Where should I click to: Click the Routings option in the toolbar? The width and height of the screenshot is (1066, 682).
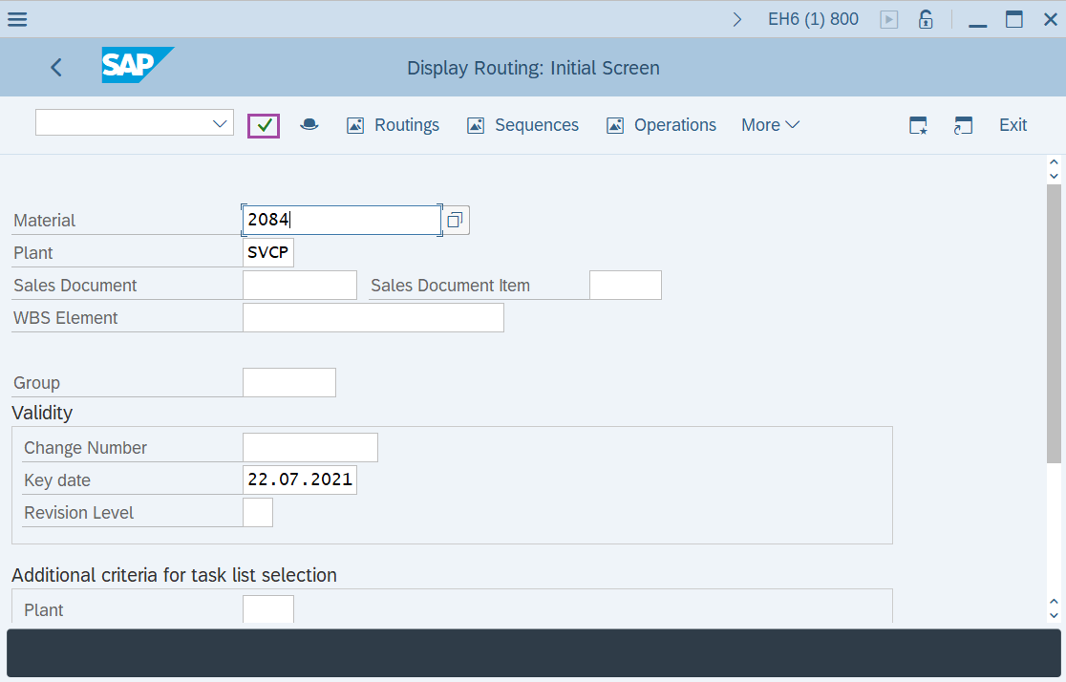393,125
